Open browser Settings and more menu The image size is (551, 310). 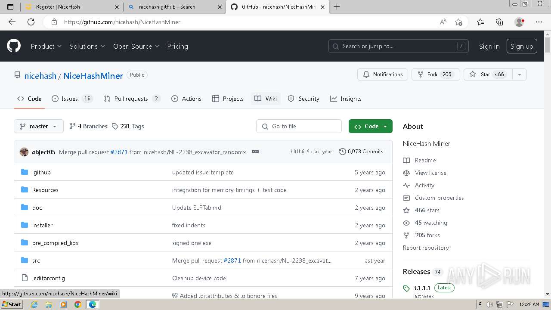click(539, 22)
